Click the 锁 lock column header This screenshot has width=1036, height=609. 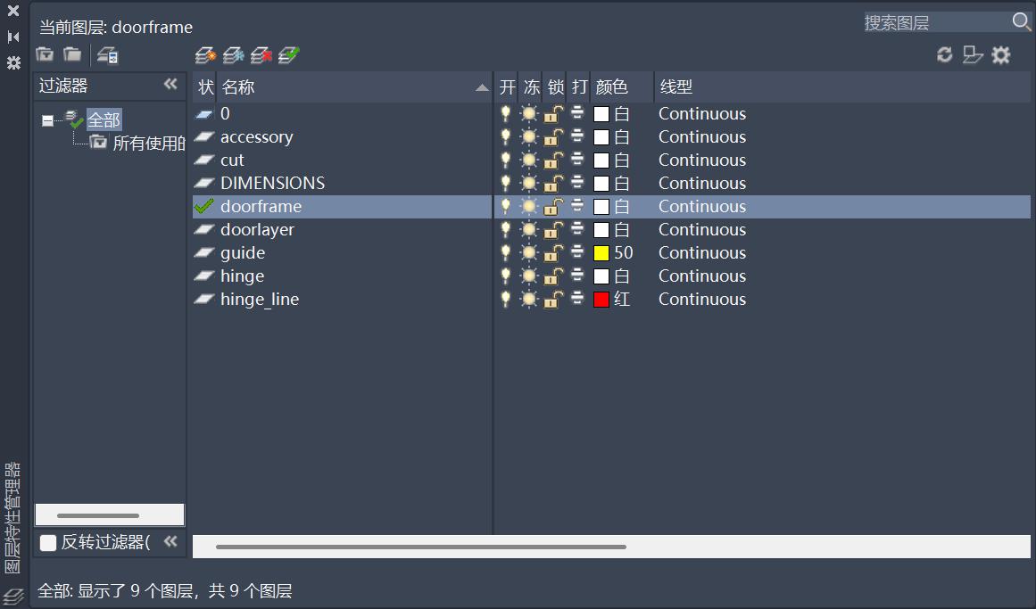556,86
